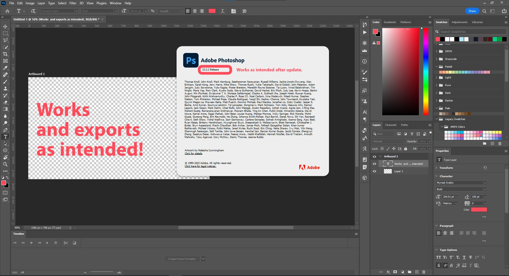Image resolution: width=509 pixels, height=276 pixels.
Task: Select the Move tool
Action: point(5,26)
